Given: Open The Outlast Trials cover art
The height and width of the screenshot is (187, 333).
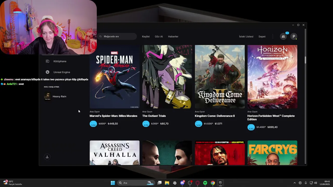Looking at the screenshot, I should coord(167,77).
